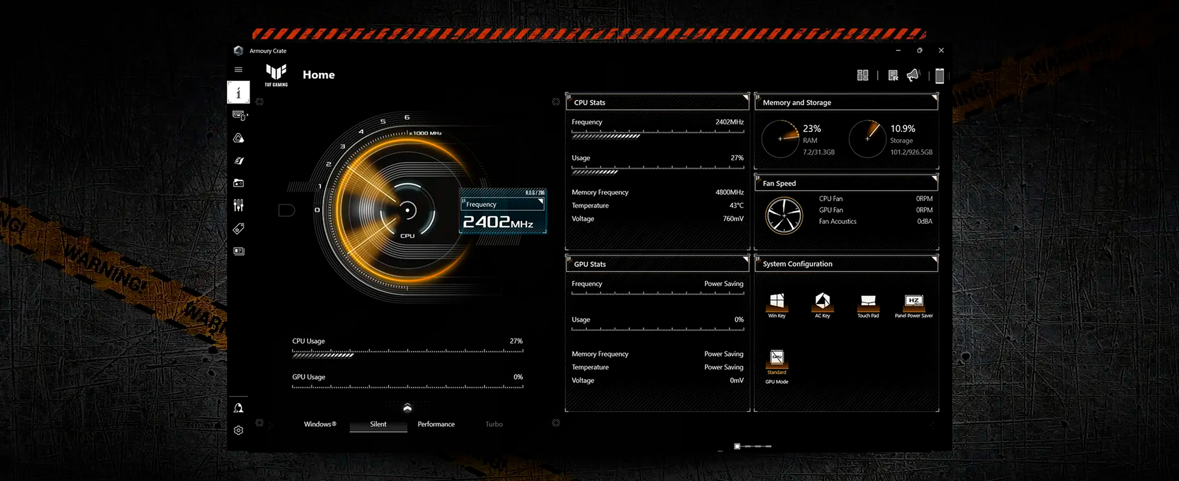Expand the Fan Speed panel corner arrow
This screenshot has height=481, width=1179.
coord(934,178)
